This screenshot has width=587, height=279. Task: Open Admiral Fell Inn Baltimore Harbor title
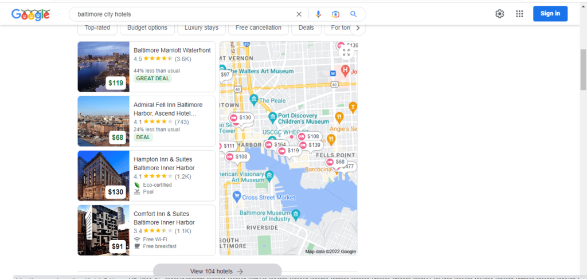[x=168, y=109]
